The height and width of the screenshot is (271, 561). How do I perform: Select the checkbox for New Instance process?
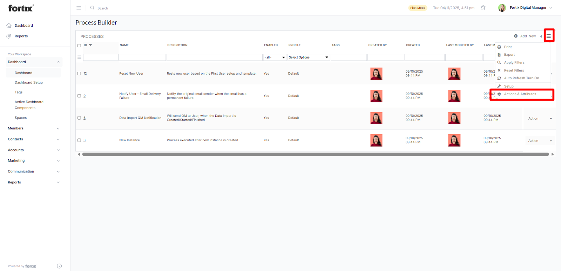coord(79,140)
